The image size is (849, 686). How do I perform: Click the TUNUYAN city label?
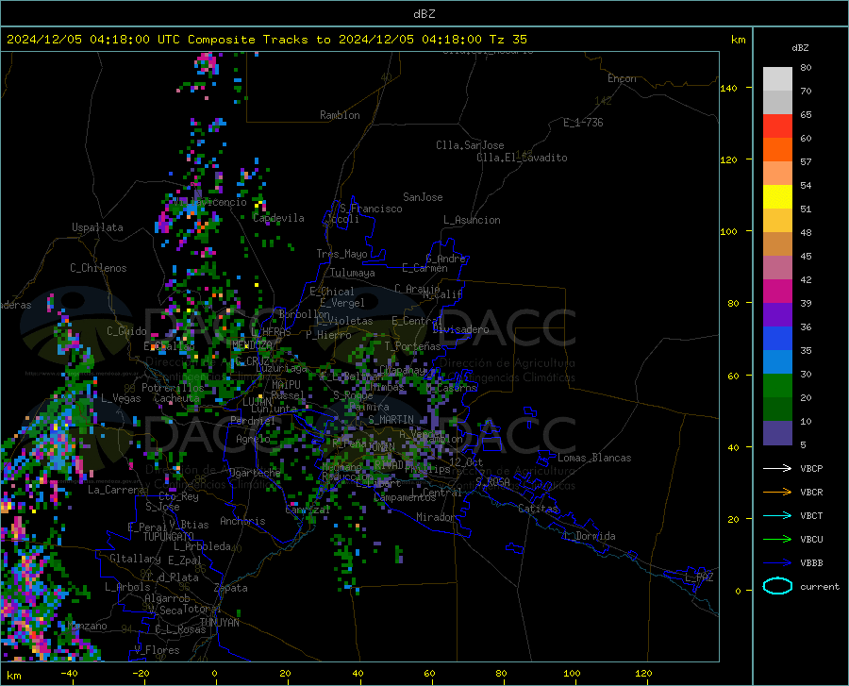click(219, 623)
